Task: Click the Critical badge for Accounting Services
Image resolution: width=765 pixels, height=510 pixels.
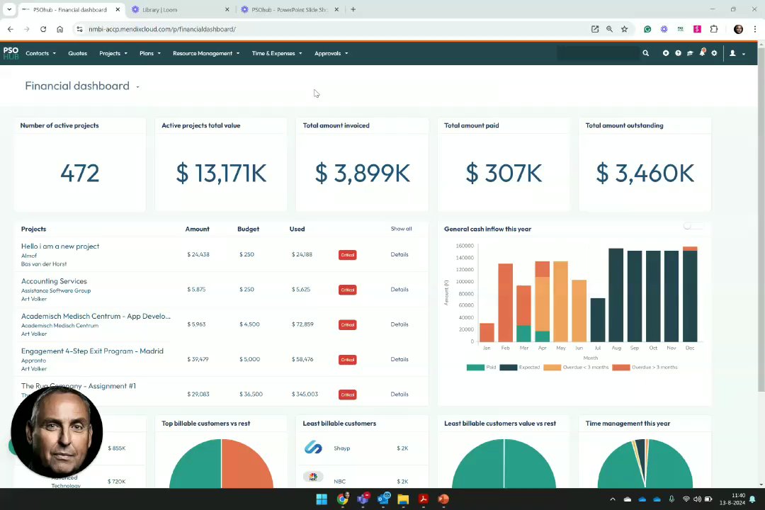Action: (347, 290)
